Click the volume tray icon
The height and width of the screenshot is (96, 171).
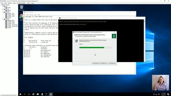click(x=156, y=94)
